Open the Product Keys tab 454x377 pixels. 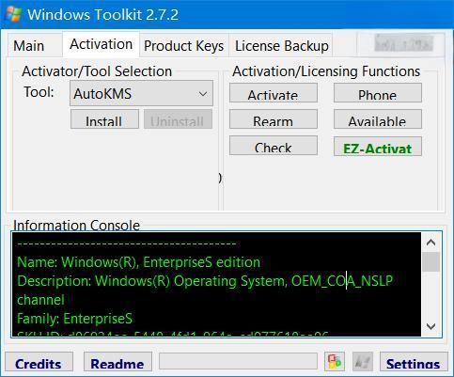pyautogui.click(x=183, y=46)
